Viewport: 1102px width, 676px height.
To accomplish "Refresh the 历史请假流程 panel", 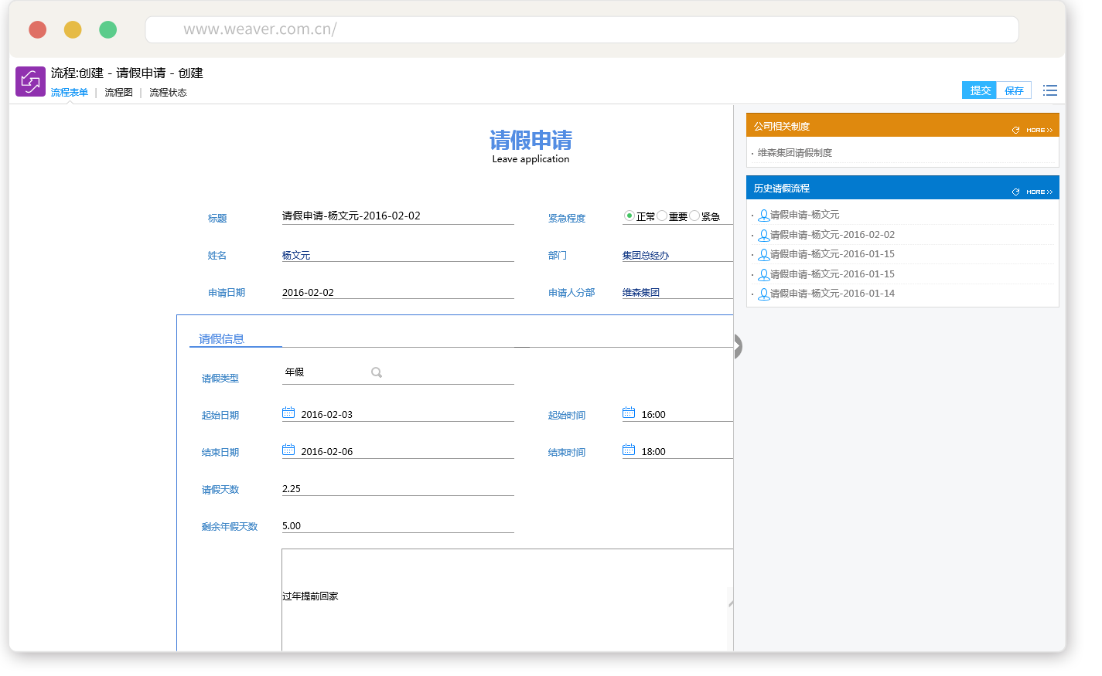I will [x=1015, y=192].
